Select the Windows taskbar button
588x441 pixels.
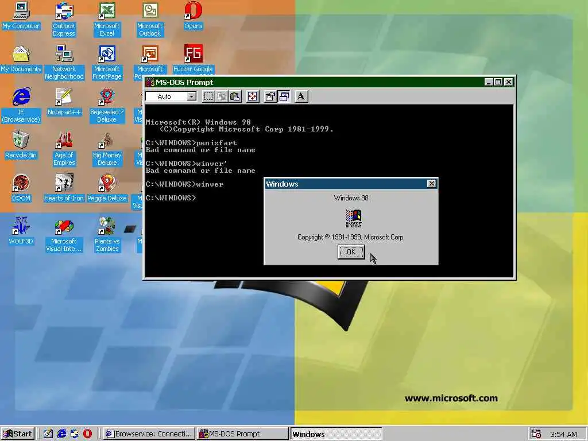pyautogui.click(x=336, y=434)
